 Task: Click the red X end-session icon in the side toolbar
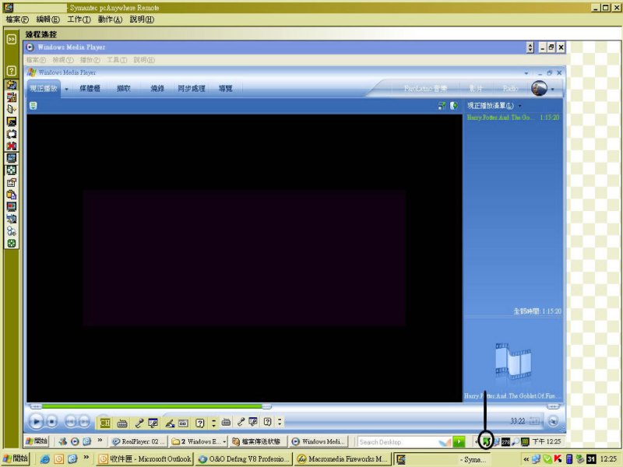point(12,146)
